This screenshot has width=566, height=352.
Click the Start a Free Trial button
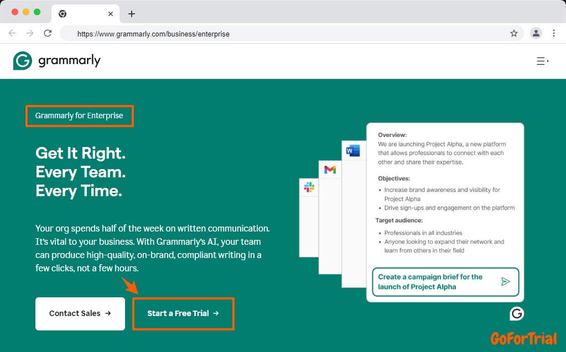[x=183, y=313]
